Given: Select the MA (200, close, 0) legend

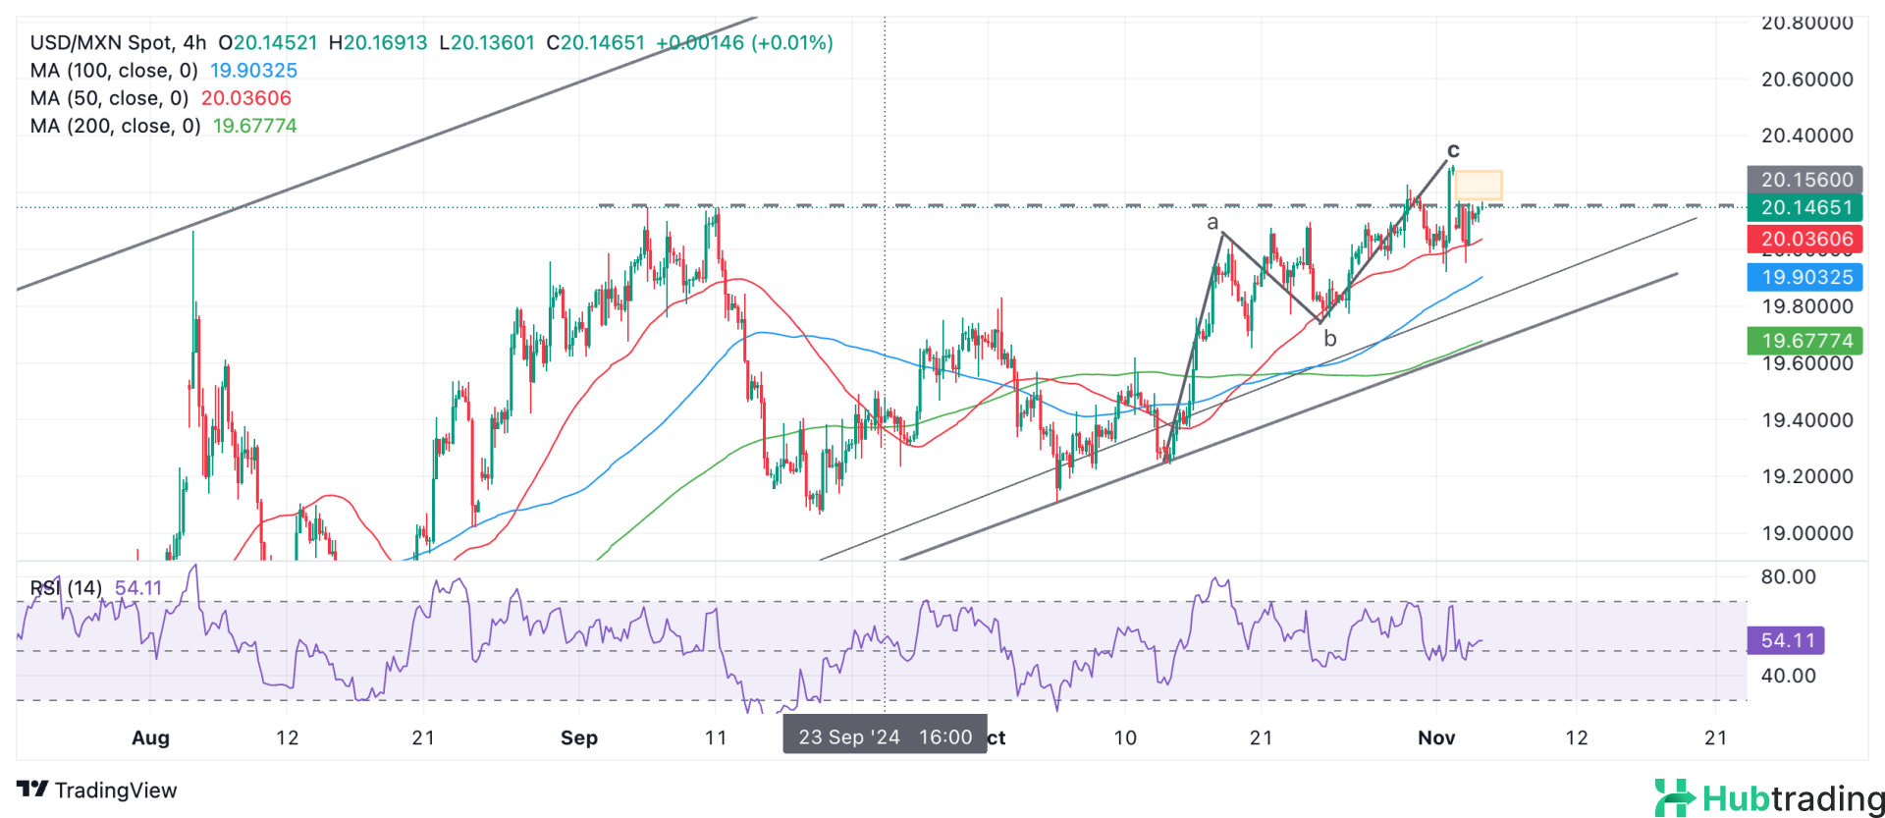Looking at the screenshot, I should pos(115,126).
